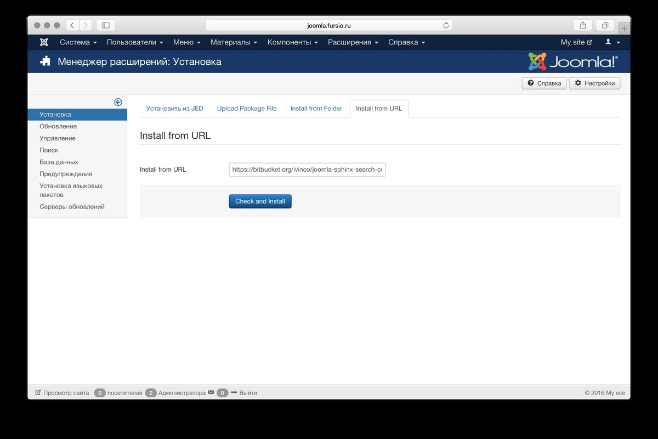
Task: Select Установка in the sidebar
Action: click(x=77, y=115)
